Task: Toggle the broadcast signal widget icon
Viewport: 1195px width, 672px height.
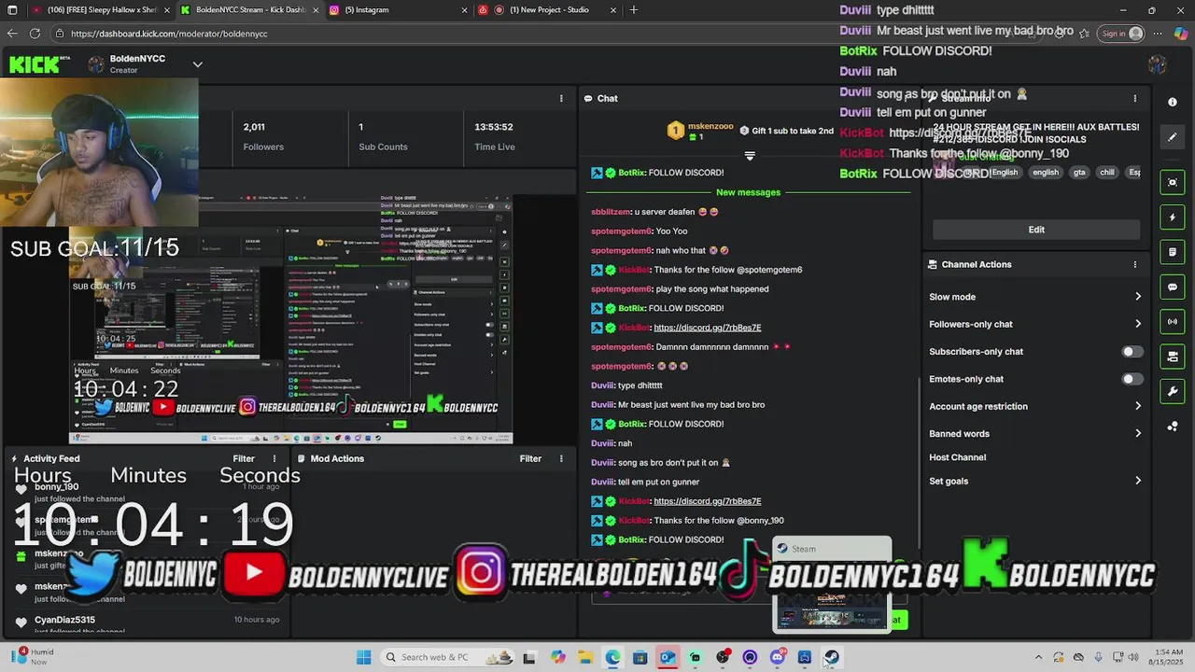Action: click(1173, 322)
